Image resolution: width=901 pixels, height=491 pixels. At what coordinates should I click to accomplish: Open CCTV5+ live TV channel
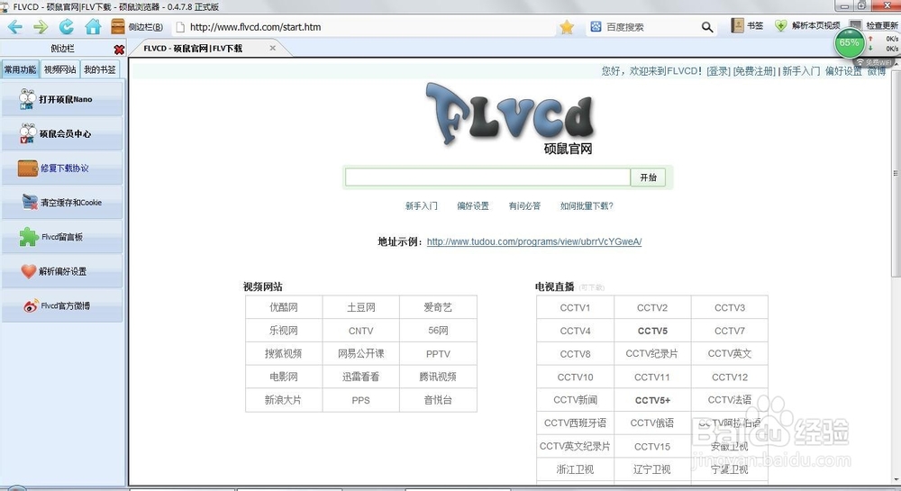tap(652, 400)
